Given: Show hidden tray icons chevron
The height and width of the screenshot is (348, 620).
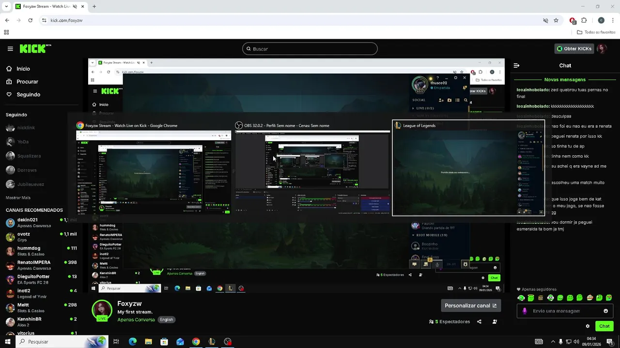Looking at the screenshot, I should point(552,342).
